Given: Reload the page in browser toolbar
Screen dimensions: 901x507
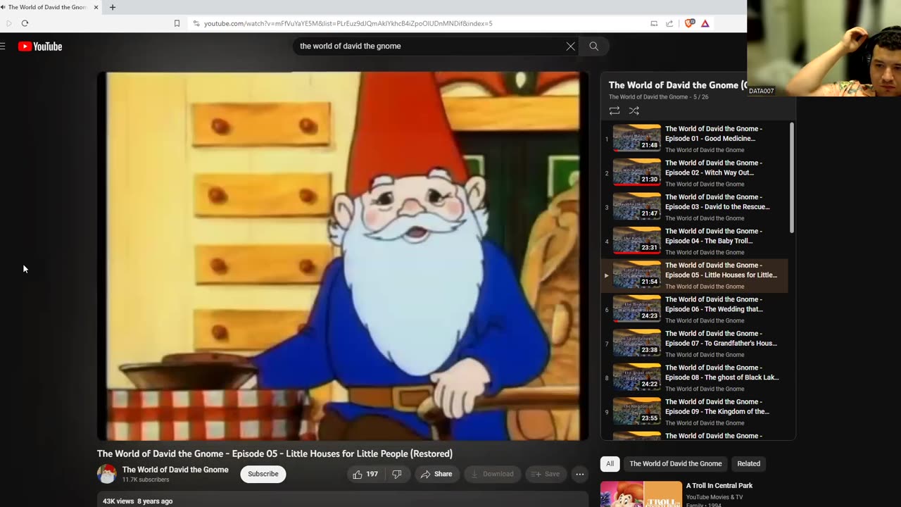Looking at the screenshot, I should 25,23.
